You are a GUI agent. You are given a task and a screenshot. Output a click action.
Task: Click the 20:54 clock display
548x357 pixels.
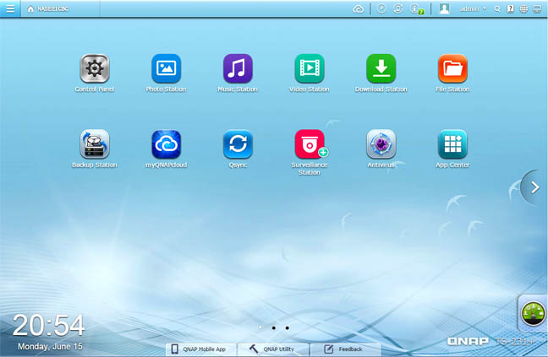48,325
